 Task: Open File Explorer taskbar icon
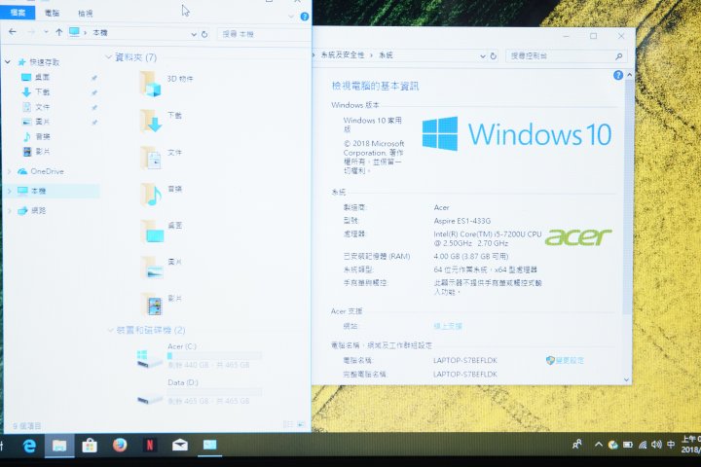tap(59, 445)
